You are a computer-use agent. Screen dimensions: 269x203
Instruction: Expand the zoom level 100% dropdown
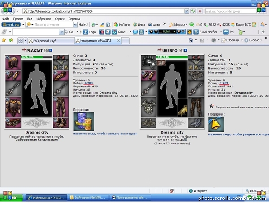click(x=262, y=191)
